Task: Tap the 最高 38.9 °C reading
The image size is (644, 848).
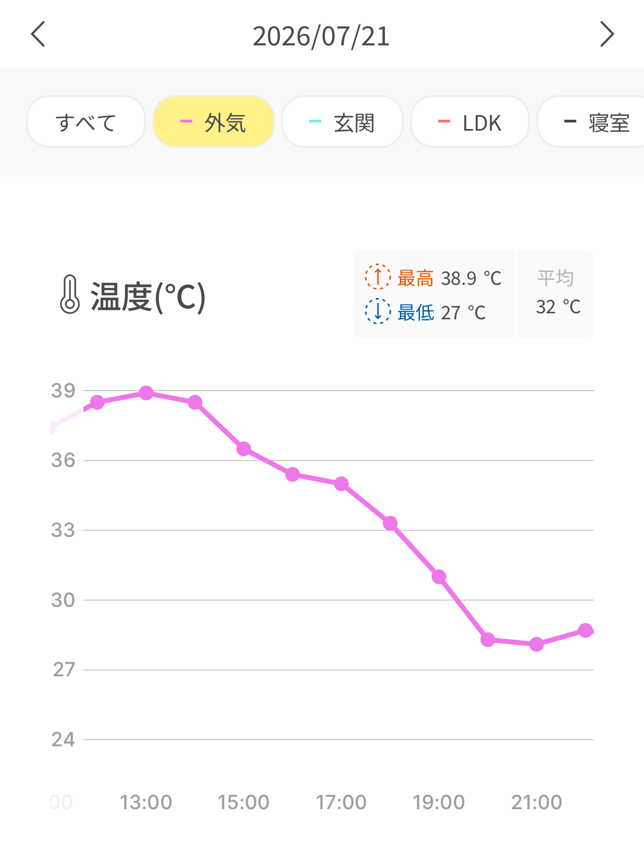Action: (450, 278)
